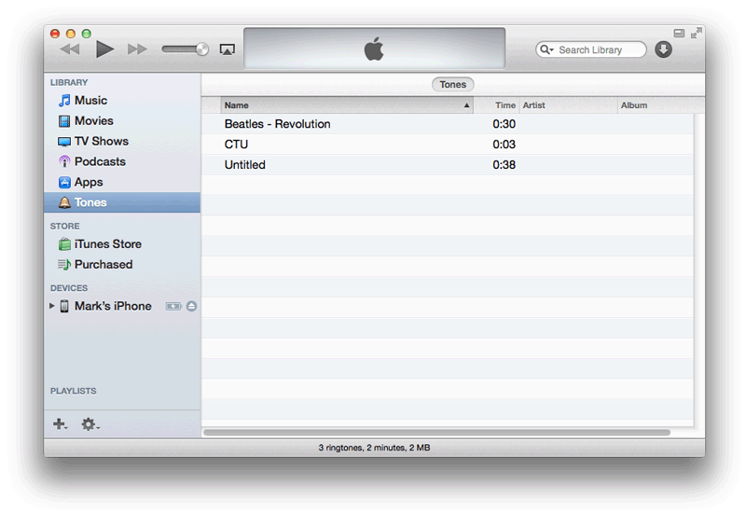
Task: Select Movies in the sidebar
Action: point(93,121)
